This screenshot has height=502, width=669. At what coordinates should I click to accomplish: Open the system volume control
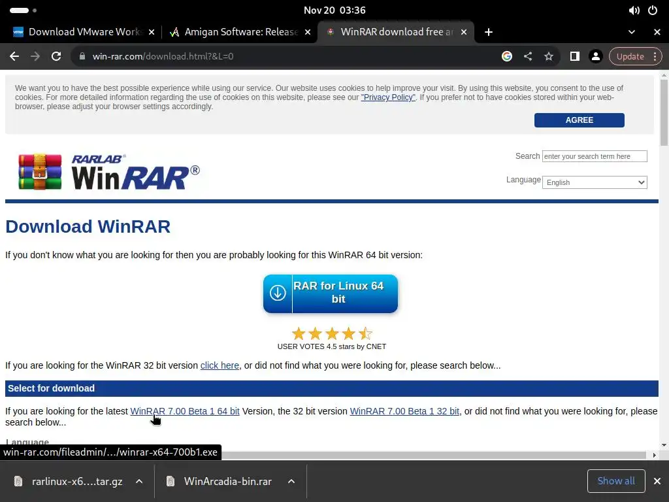pyautogui.click(x=634, y=10)
